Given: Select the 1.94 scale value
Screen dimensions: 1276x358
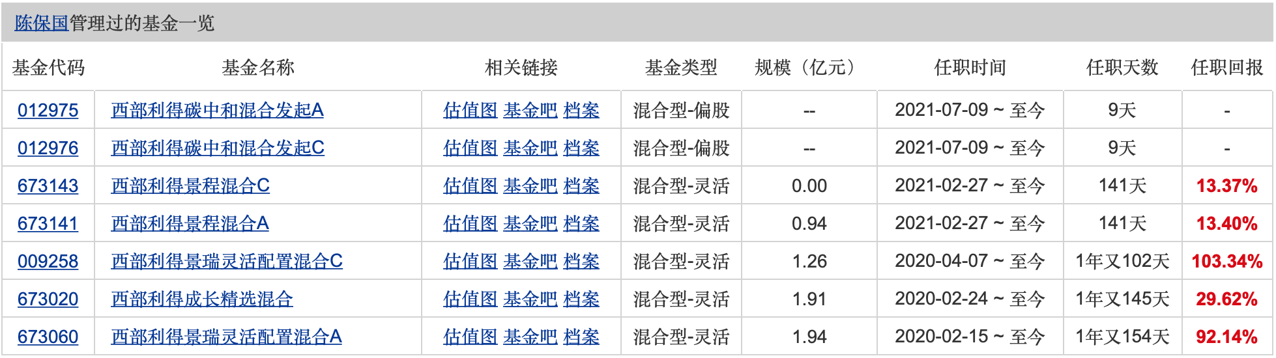Looking at the screenshot, I should point(809,337).
